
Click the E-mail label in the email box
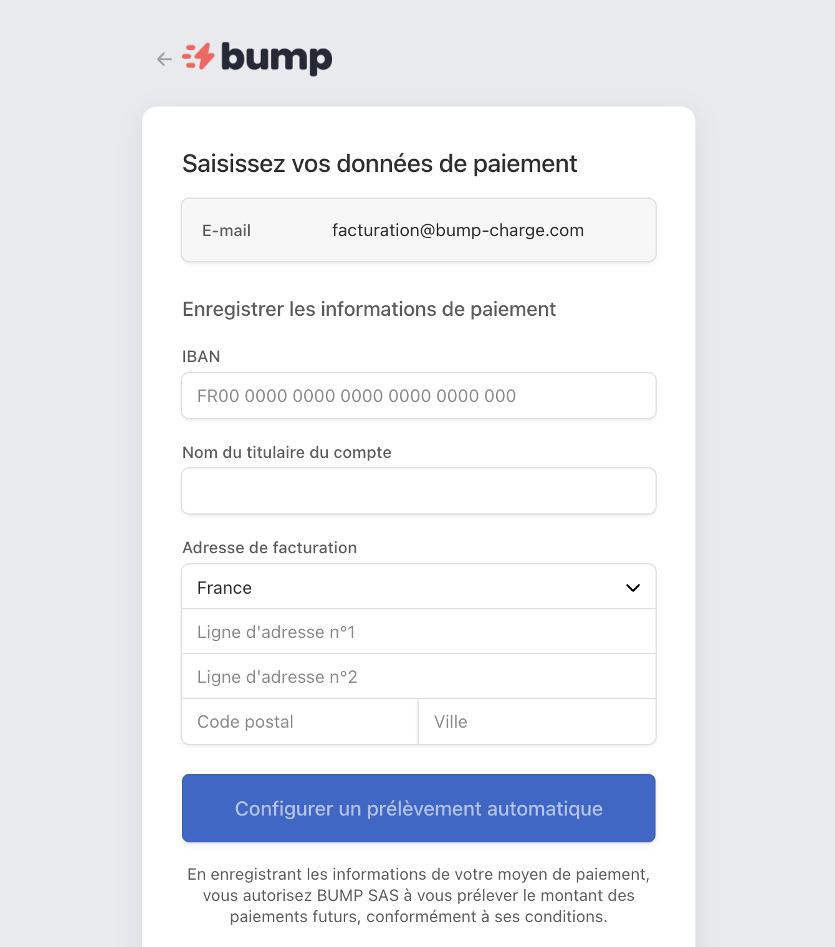click(226, 231)
